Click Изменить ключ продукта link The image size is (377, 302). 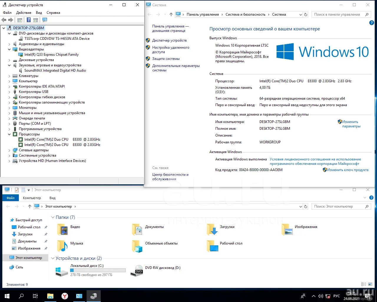pos(348,170)
